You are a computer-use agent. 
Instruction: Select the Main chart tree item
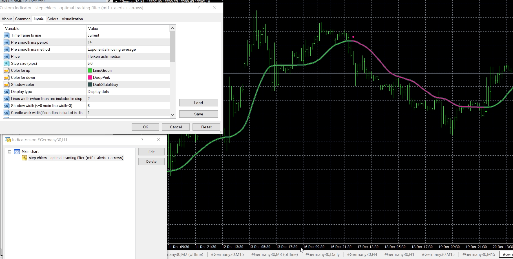[30, 152]
